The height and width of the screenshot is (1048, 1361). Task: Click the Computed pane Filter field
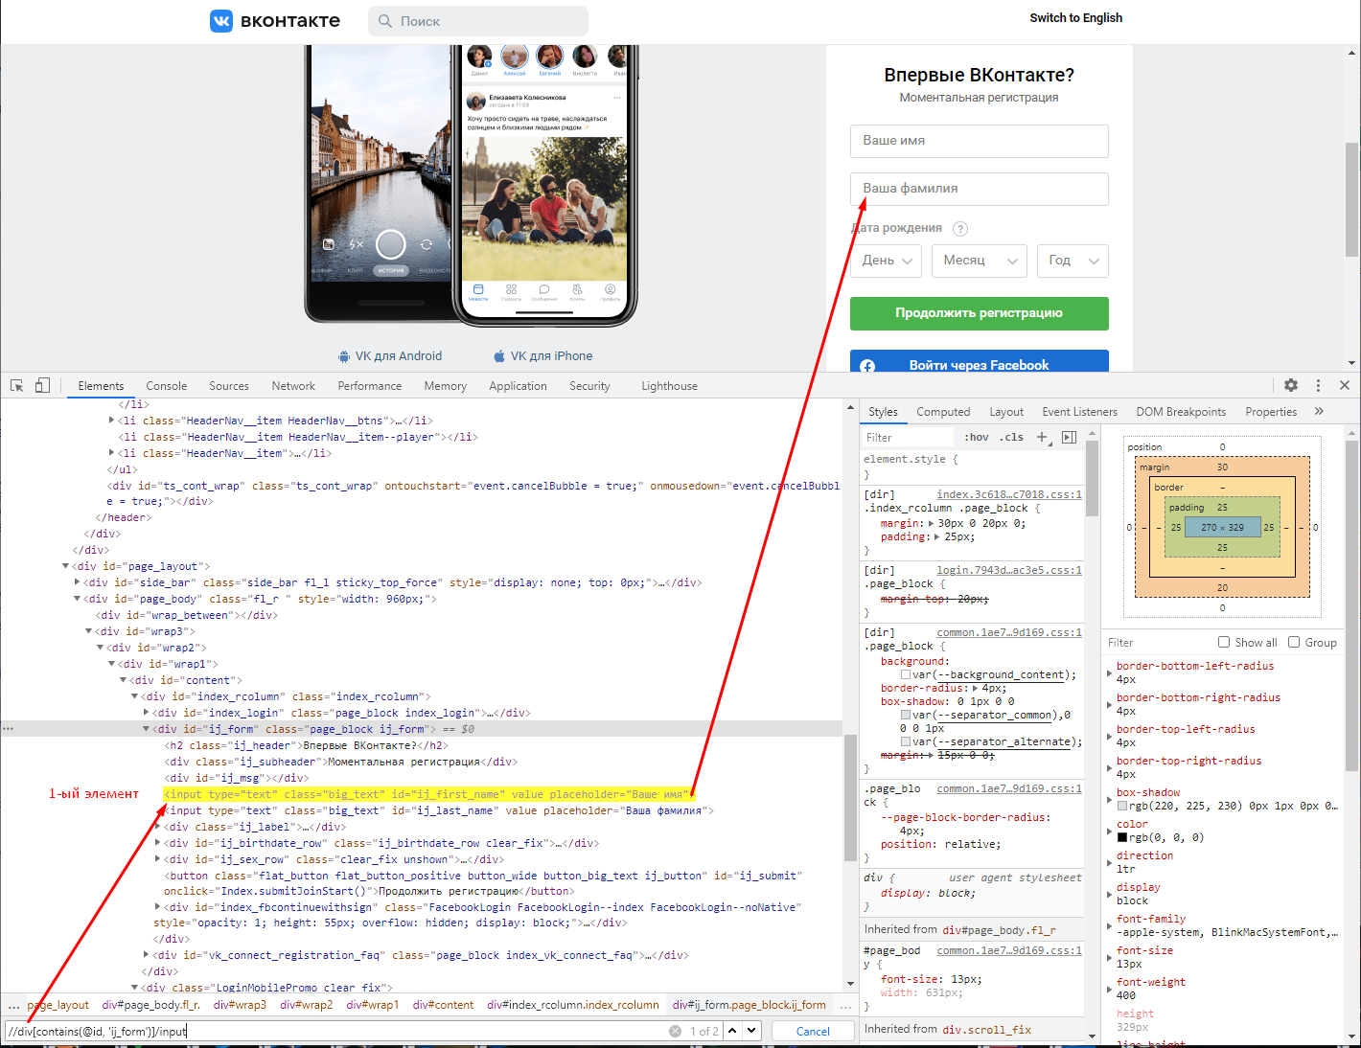pos(1160,642)
